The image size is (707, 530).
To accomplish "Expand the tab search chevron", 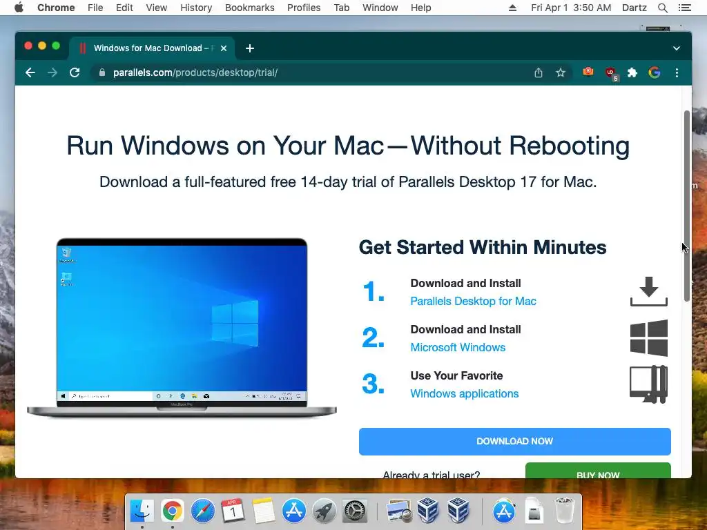I will (x=677, y=48).
